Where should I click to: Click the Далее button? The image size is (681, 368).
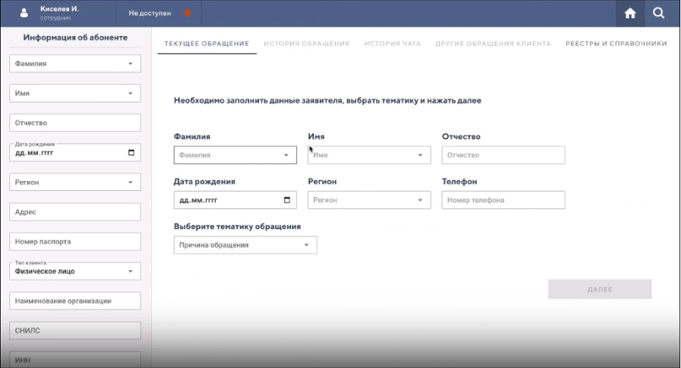[600, 289]
